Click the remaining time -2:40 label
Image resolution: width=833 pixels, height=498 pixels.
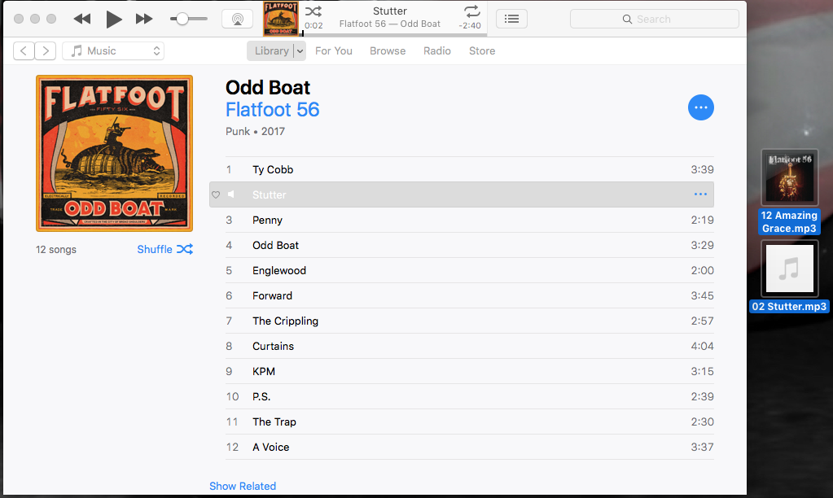pos(470,25)
